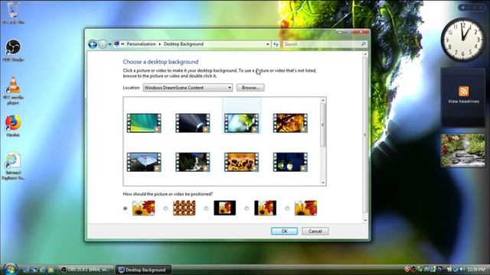Select the fourth position option radio button
This screenshot has height=275, width=490.
click(x=247, y=209)
